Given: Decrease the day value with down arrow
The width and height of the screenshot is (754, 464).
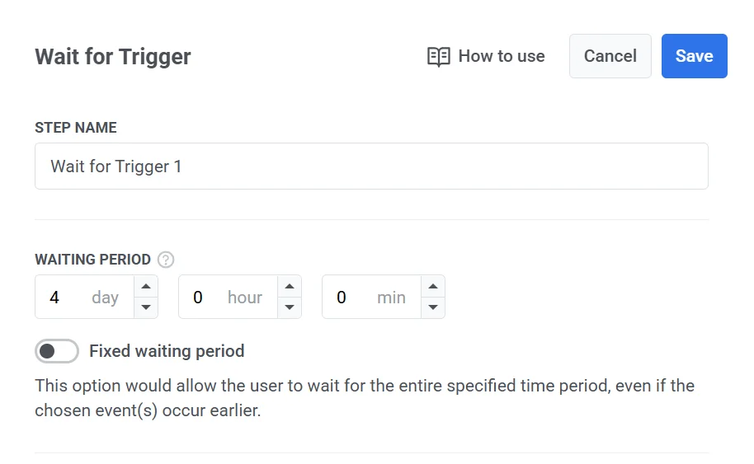Looking at the screenshot, I should tap(145, 307).
